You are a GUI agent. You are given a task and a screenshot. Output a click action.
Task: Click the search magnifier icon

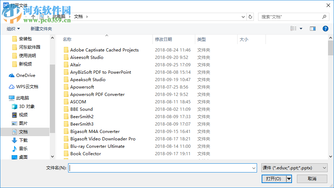click(x=324, y=17)
